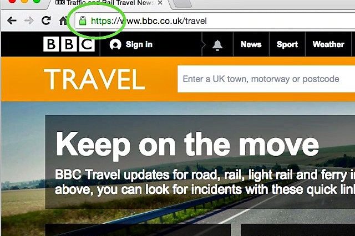Click the Sign in link
Image resolution: width=355 pixels, height=236 pixels.
tap(139, 44)
